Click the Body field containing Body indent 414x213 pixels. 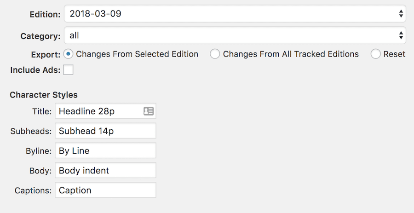[106, 170]
